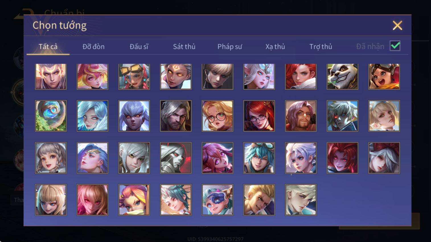Image resolution: width=431 pixels, height=242 pixels.
Task: Choose the gray armored red-eyed hero
Action: tap(176, 158)
